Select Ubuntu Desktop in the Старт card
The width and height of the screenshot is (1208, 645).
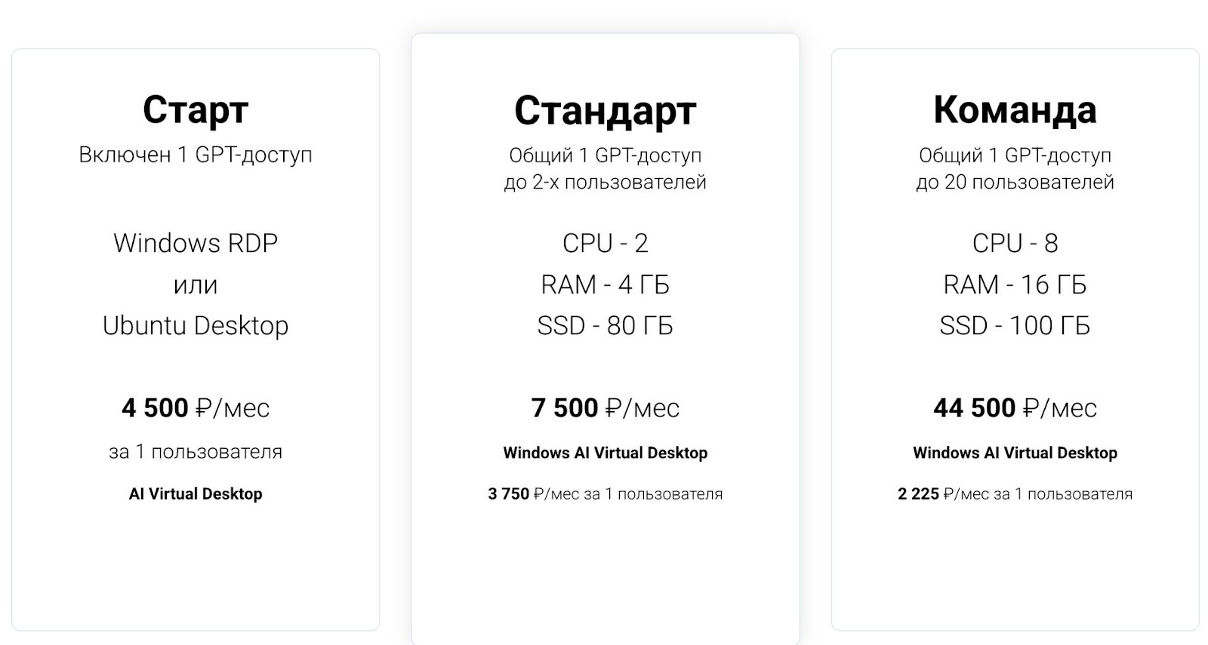tap(196, 325)
